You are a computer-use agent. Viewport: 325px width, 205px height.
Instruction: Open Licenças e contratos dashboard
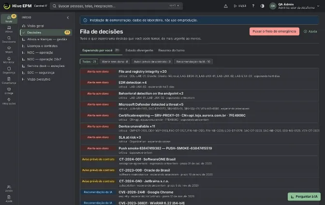point(46,46)
